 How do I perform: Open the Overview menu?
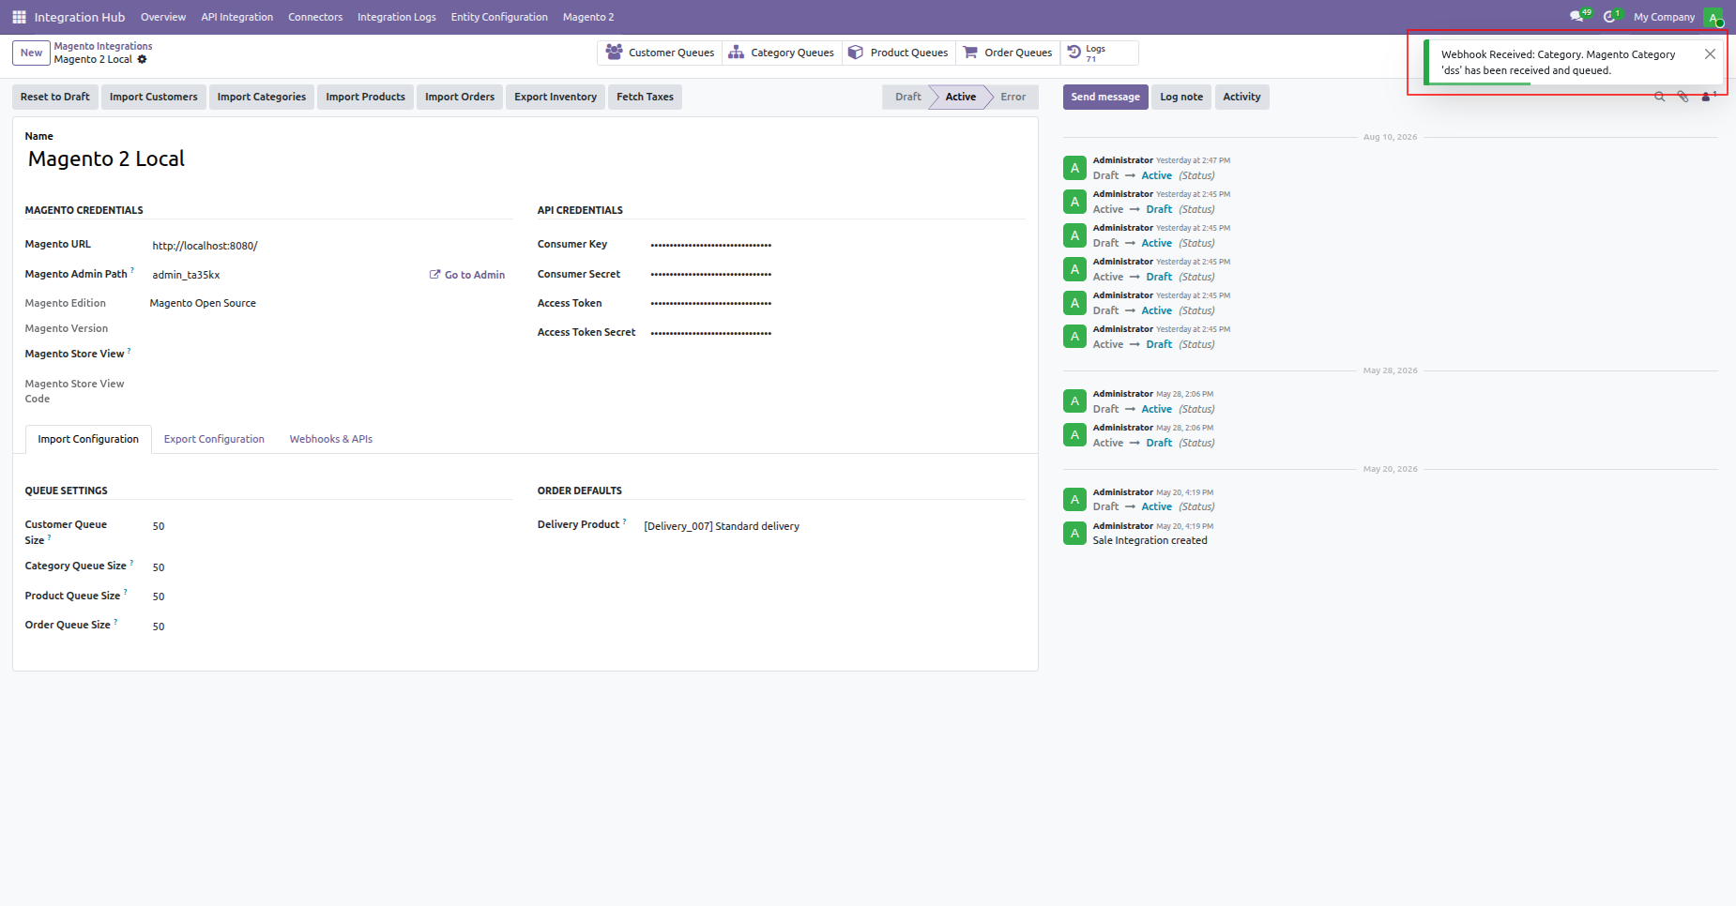coord(163,17)
